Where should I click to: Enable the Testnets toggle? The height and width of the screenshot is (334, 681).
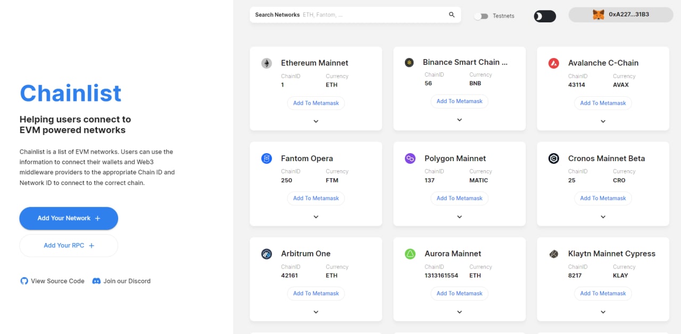pyautogui.click(x=481, y=16)
